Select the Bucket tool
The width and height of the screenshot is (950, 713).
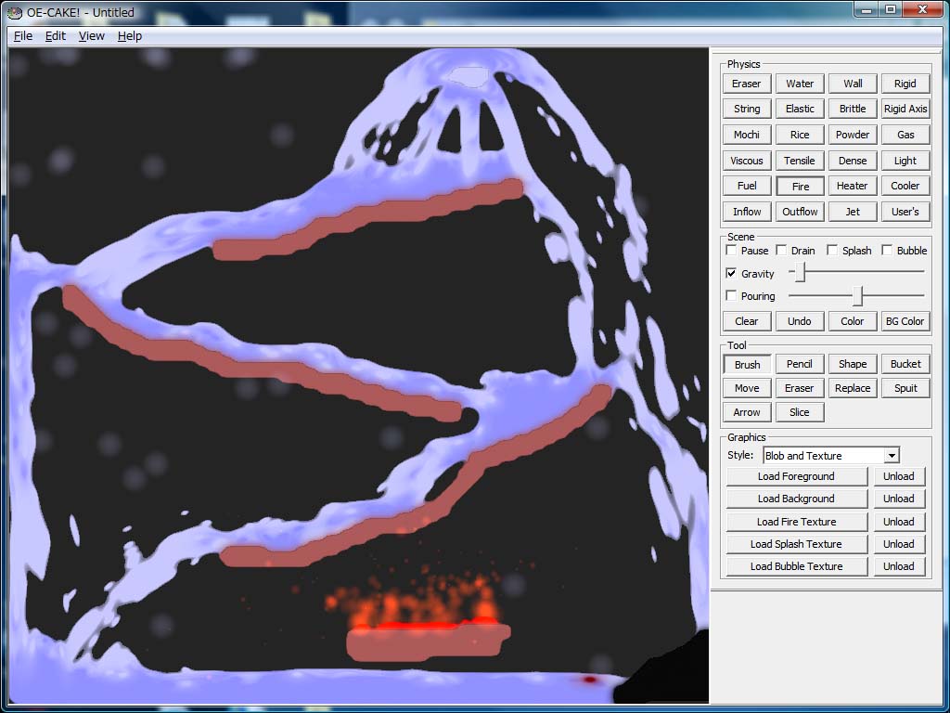coord(905,364)
